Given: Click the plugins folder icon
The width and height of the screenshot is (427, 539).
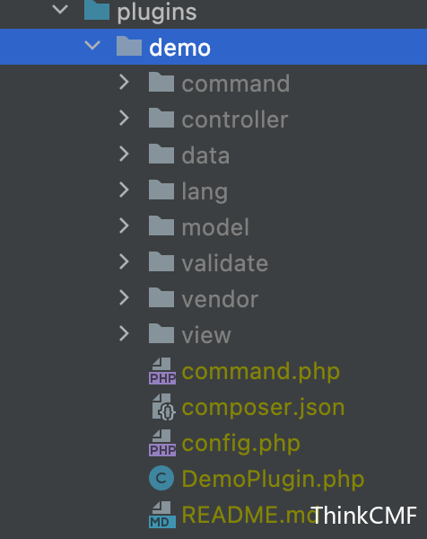Looking at the screenshot, I should coord(97,10).
